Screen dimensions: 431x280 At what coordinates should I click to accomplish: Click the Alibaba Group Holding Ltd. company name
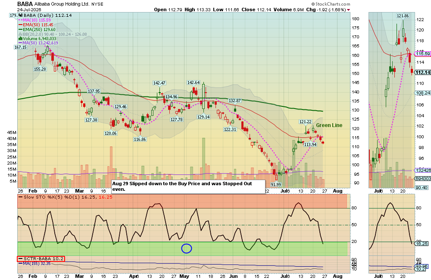pyautogui.click(x=62, y=4)
